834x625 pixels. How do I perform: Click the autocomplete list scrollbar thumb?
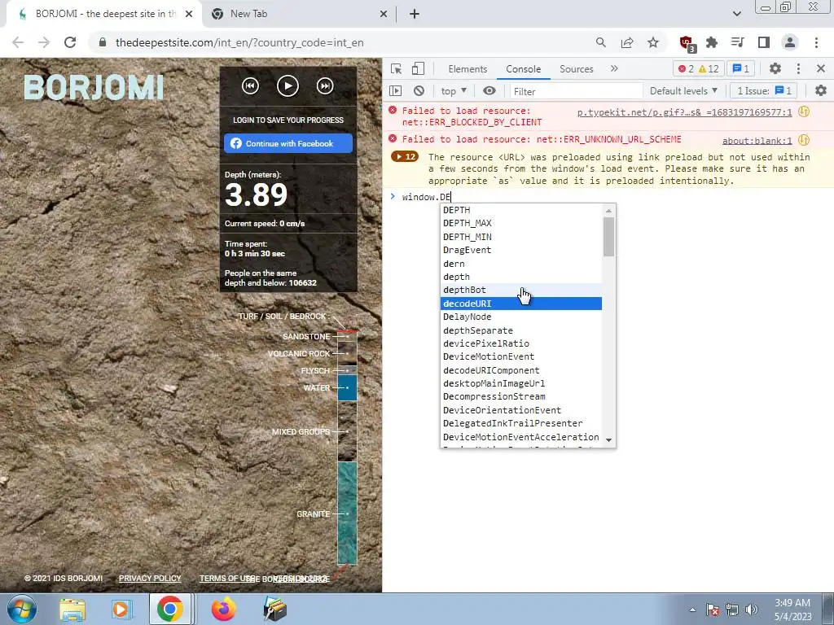(608, 237)
